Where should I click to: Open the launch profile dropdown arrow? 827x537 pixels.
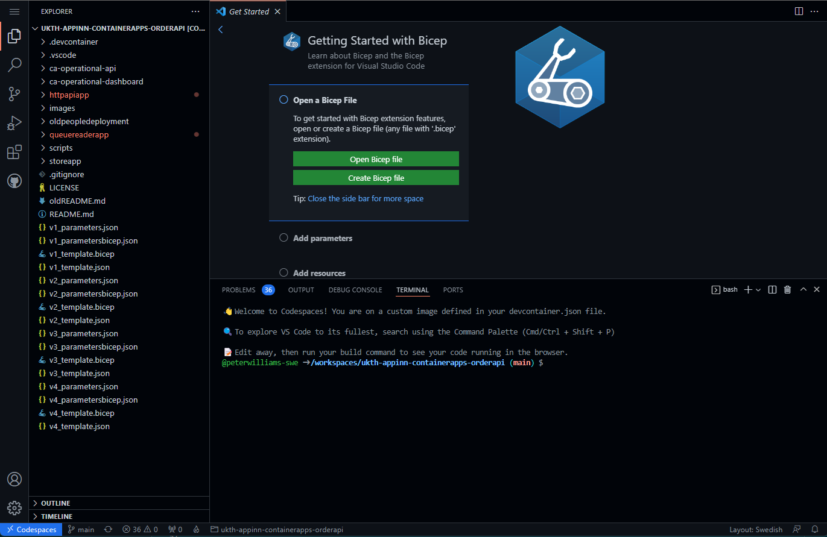(x=758, y=290)
